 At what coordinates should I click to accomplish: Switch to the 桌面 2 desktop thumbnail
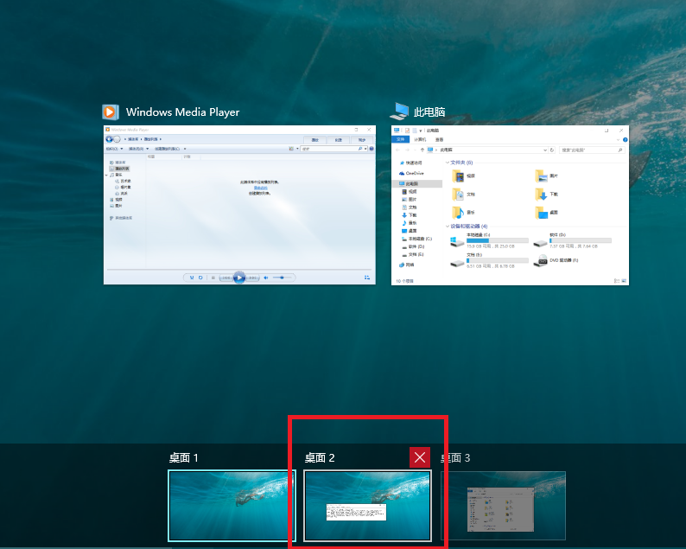coord(367,506)
